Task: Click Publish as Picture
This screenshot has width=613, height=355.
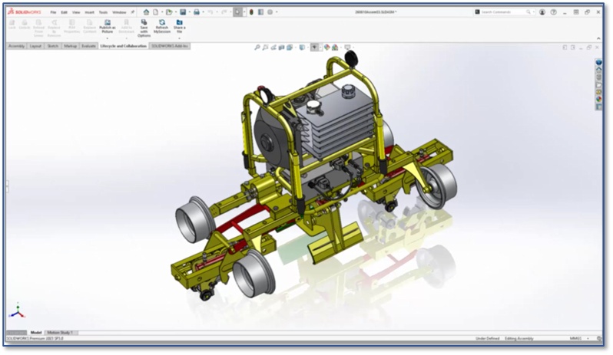Action: pyautogui.click(x=108, y=26)
